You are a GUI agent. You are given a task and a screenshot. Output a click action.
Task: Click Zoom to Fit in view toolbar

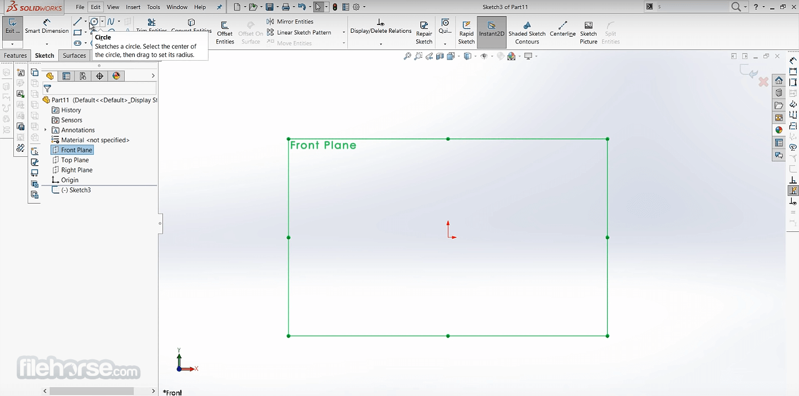407,56
